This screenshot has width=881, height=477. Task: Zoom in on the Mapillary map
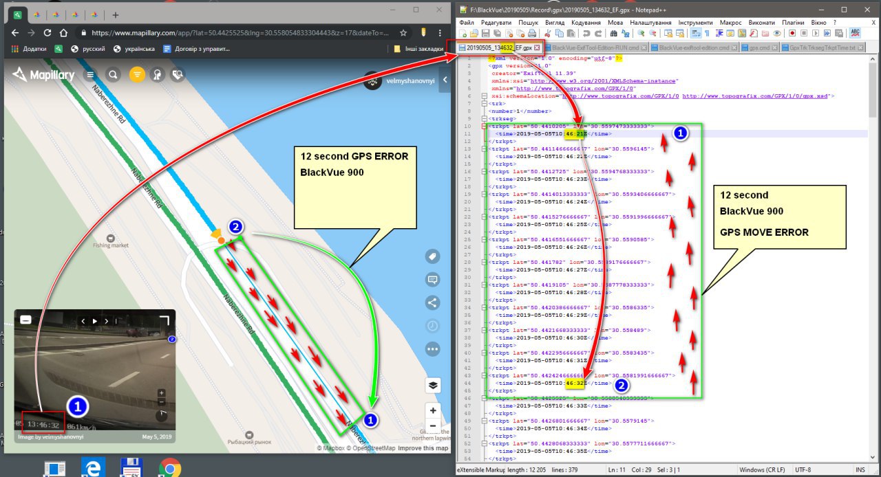point(433,410)
